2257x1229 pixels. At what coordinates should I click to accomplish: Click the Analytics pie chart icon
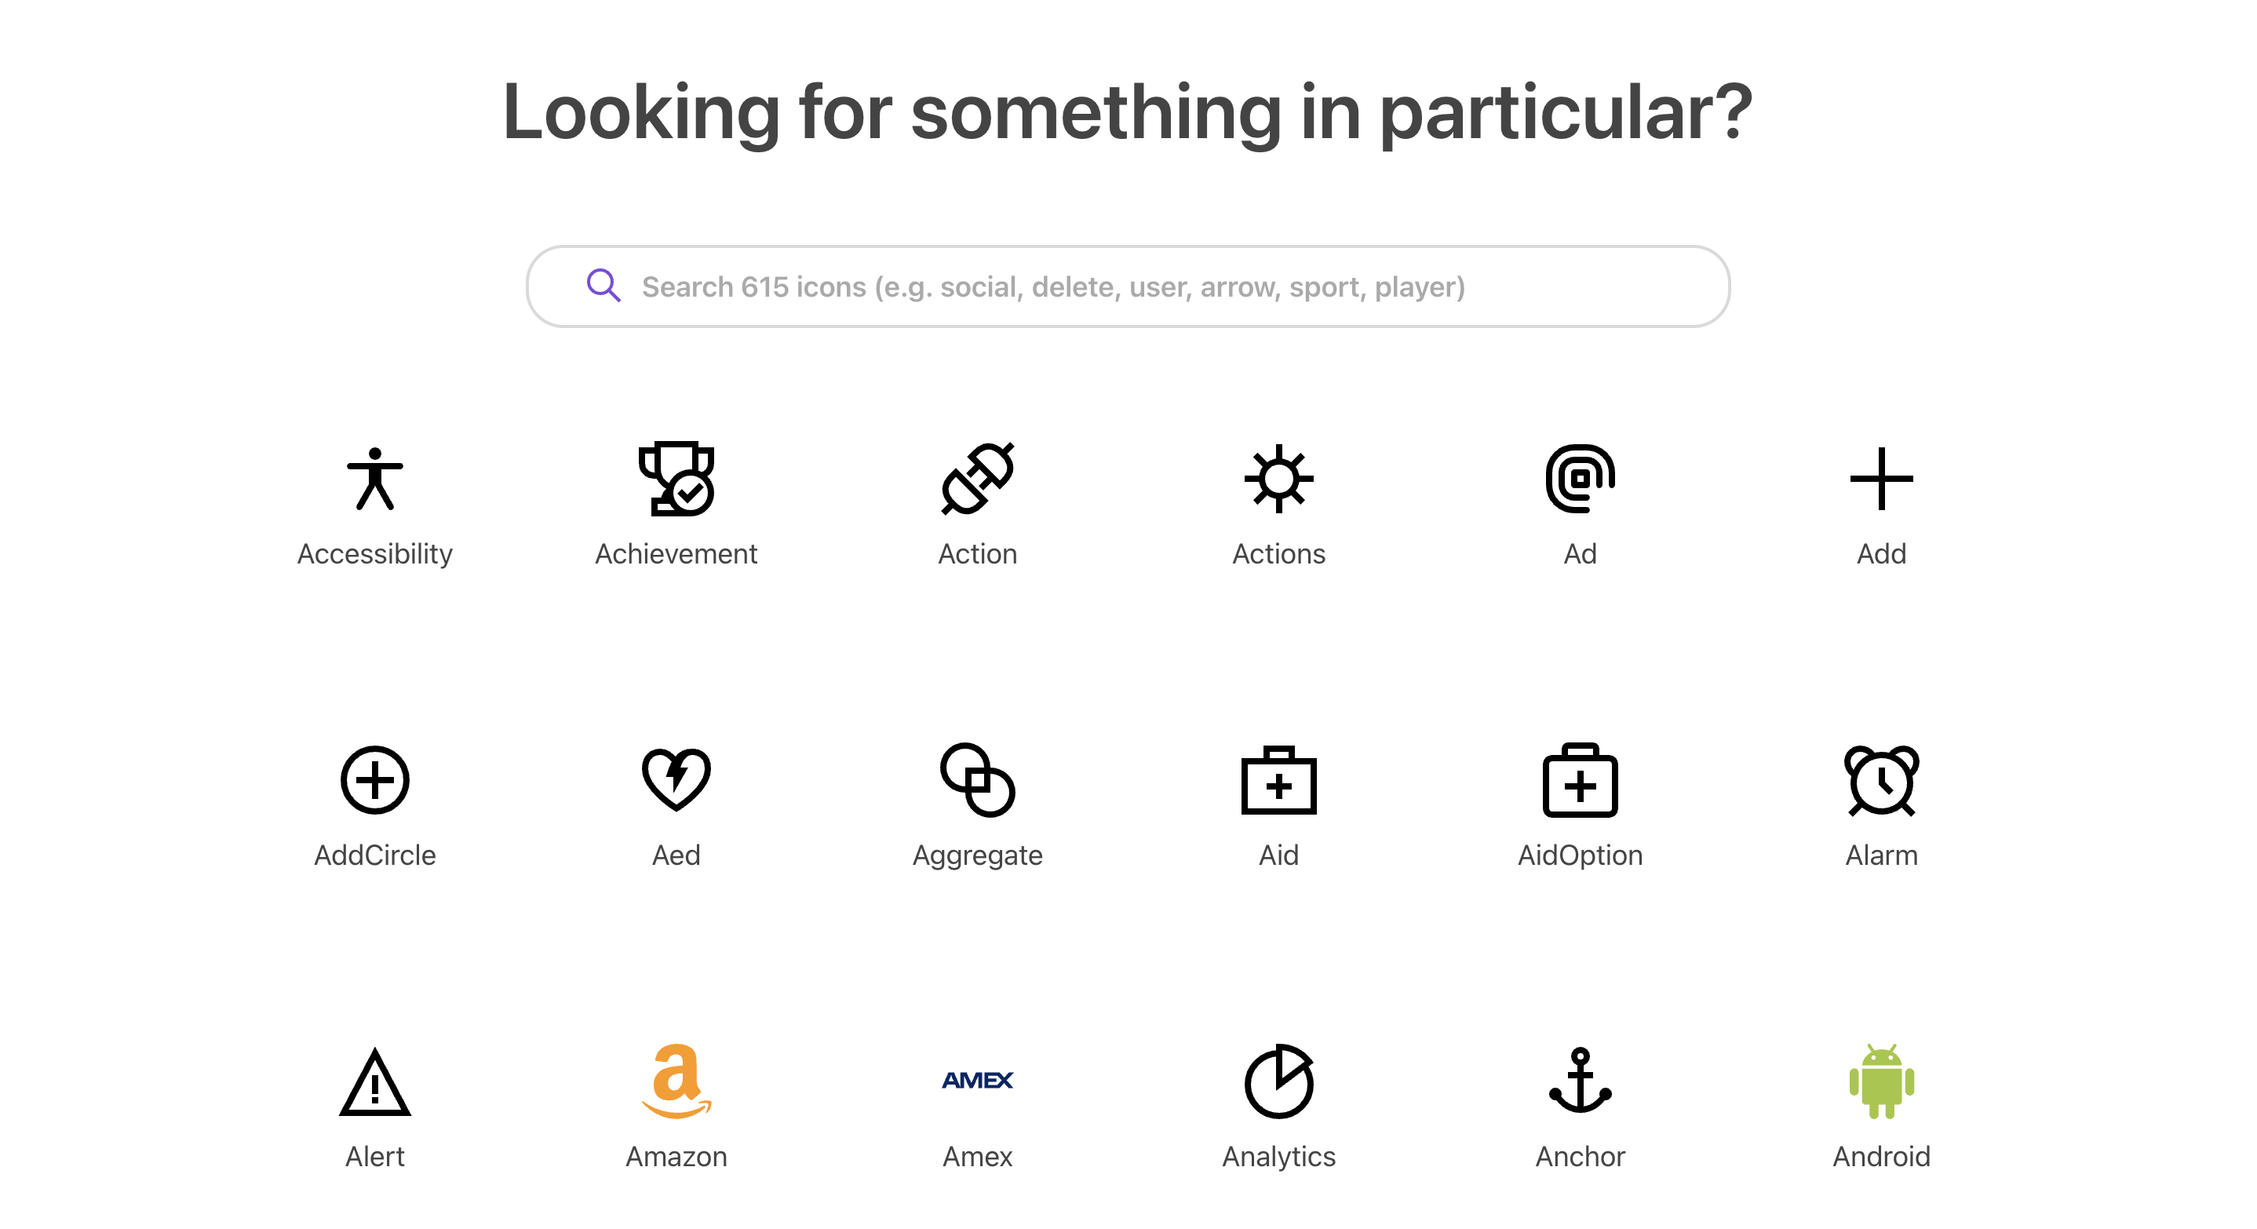click(1278, 1081)
